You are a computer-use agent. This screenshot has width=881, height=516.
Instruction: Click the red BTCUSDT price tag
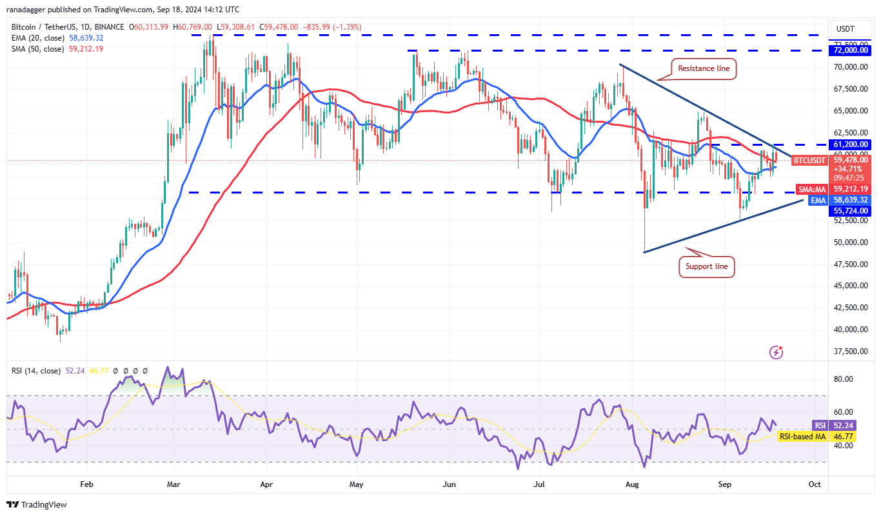[x=809, y=160]
